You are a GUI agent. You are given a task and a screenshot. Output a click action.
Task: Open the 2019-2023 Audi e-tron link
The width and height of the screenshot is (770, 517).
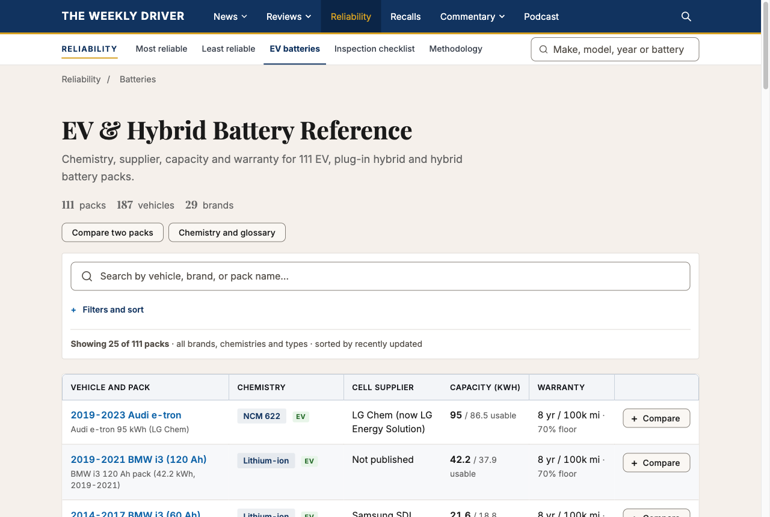[126, 415]
